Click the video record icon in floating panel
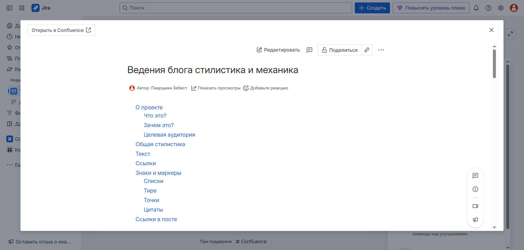524x250 pixels. pyautogui.click(x=475, y=206)
